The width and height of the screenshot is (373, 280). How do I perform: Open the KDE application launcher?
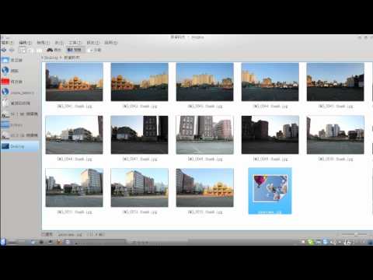click(x=3, y=242)
